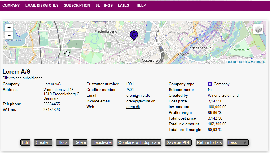This screenshot has width=270, height=153.
Task: Open the map layers control
Action: (x=258, y=29)
